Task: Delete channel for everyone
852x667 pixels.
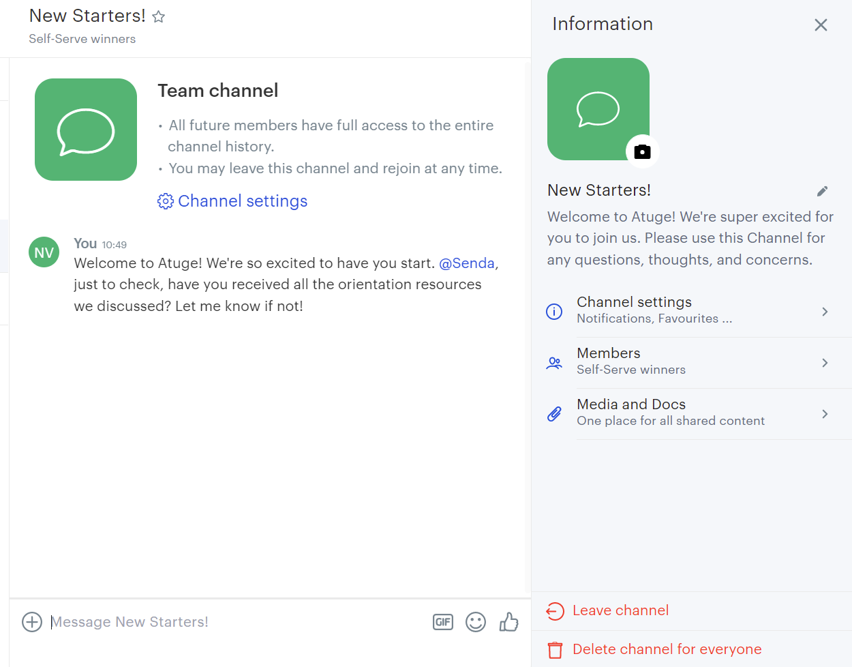Action: [x=667, y=649]
